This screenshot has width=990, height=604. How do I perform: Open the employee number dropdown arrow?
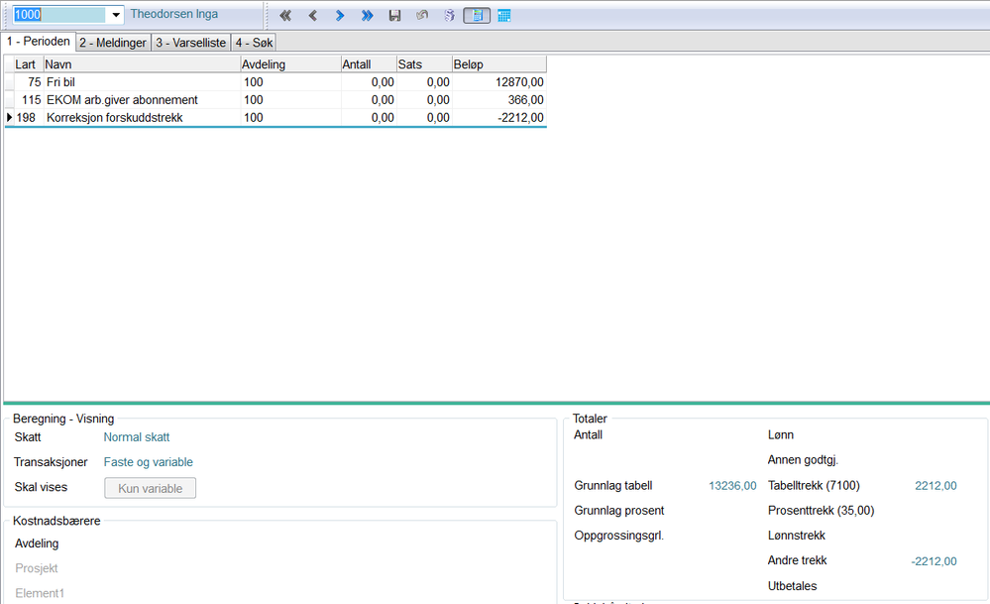pyautogui.click(x=116, y=15)
